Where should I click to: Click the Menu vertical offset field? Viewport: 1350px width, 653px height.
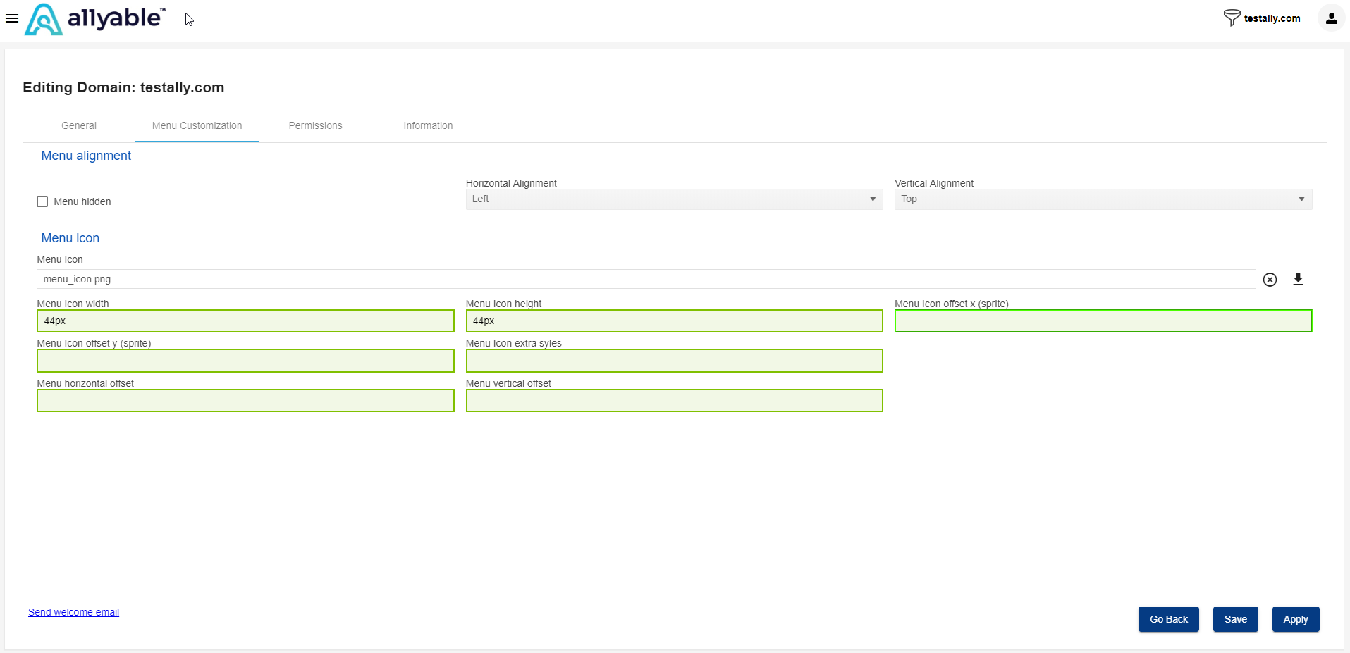coord(674,401)
